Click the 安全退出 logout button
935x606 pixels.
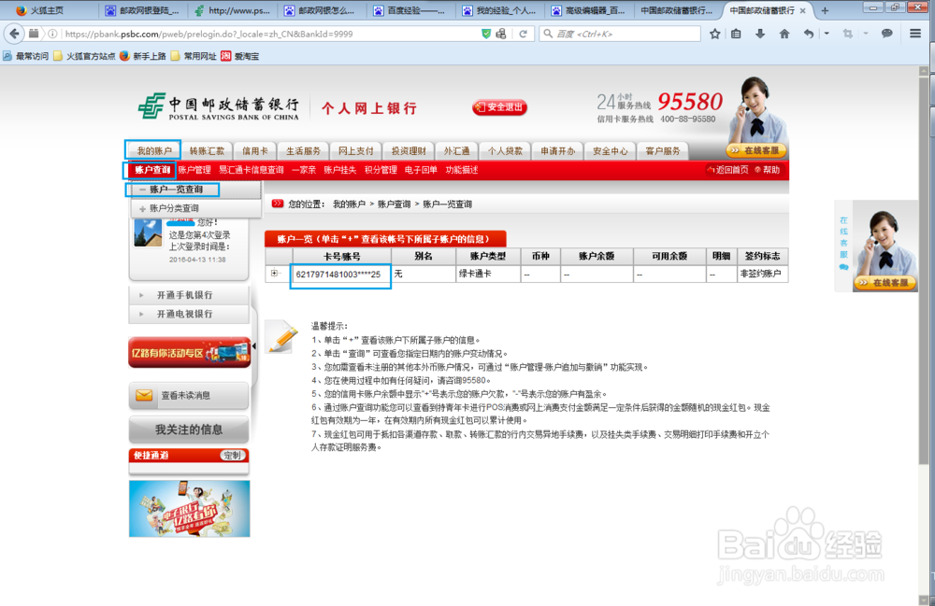(x=499, y=107)
